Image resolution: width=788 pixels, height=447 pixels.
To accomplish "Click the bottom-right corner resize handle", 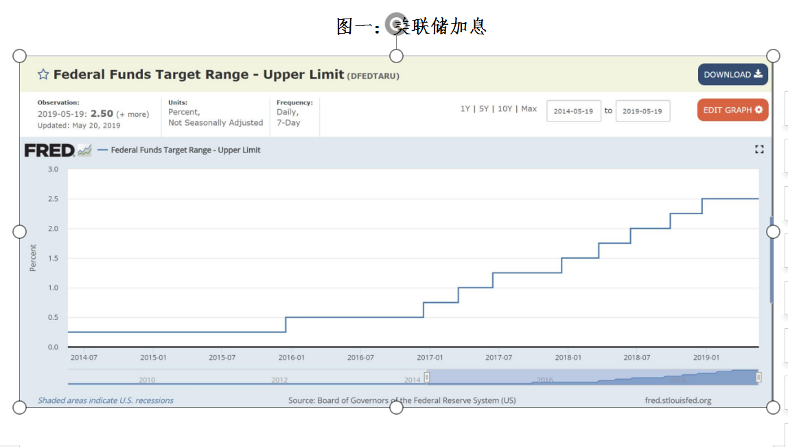I will pos(773,407).
